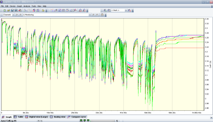The height and width of the screenshot is (122, 213).
Task: Open the Device menu
Action: pos(13,6)
